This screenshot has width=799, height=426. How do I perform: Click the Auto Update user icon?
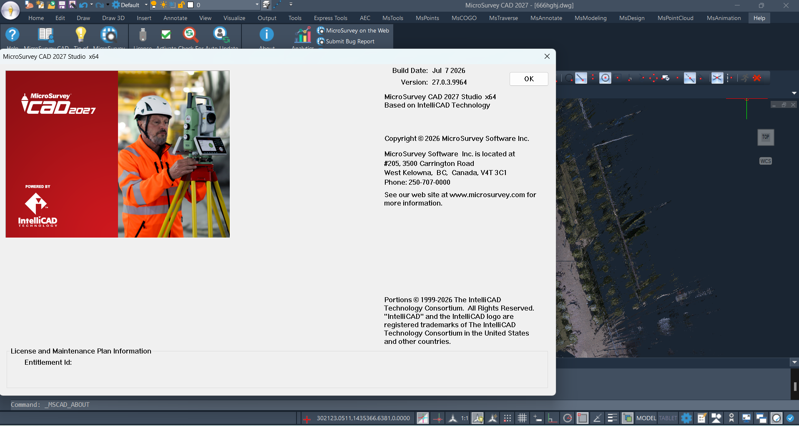(221, 35)
